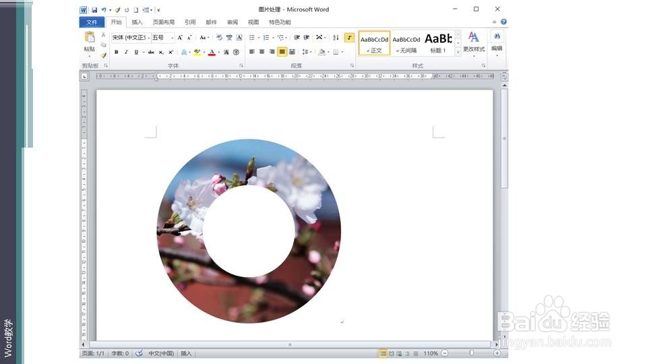Click the Undo arrow icon
Image resolution: width=647 pixels, height=364 pixels.
104,9
